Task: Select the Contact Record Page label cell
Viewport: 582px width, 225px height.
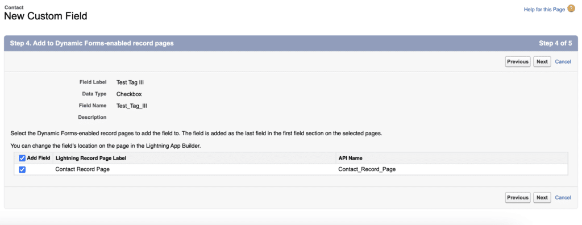Action: 82,169
